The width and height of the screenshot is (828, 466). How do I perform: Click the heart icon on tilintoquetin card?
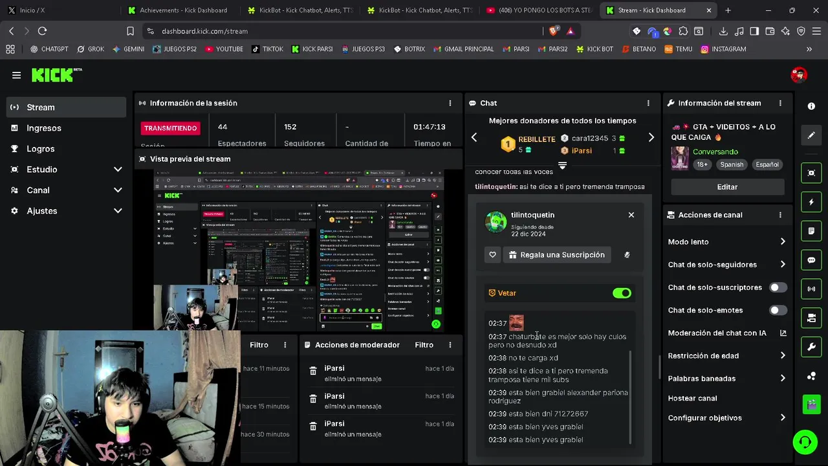tap(492, 255)
